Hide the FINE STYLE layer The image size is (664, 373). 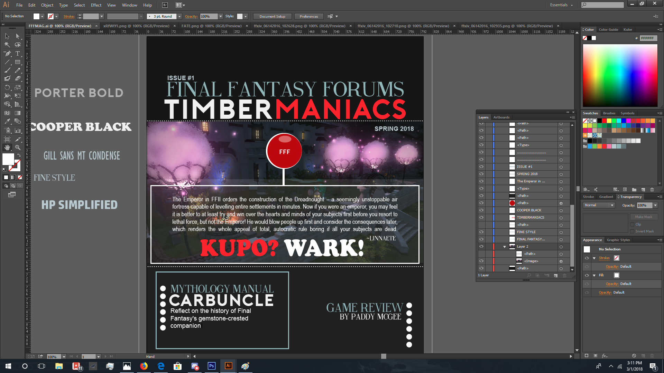pyautogui.click(x=481, y=232)
